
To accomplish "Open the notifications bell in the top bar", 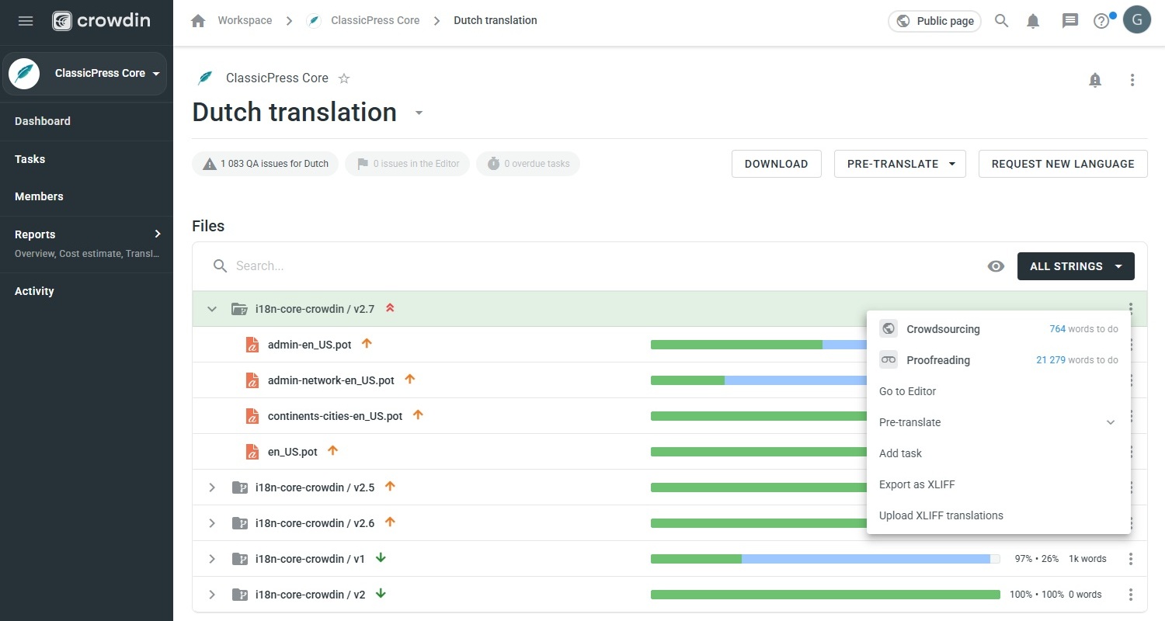I will 1033,21.
